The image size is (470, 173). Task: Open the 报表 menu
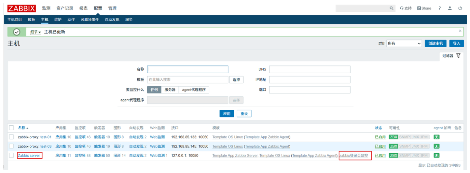[84, 8]
